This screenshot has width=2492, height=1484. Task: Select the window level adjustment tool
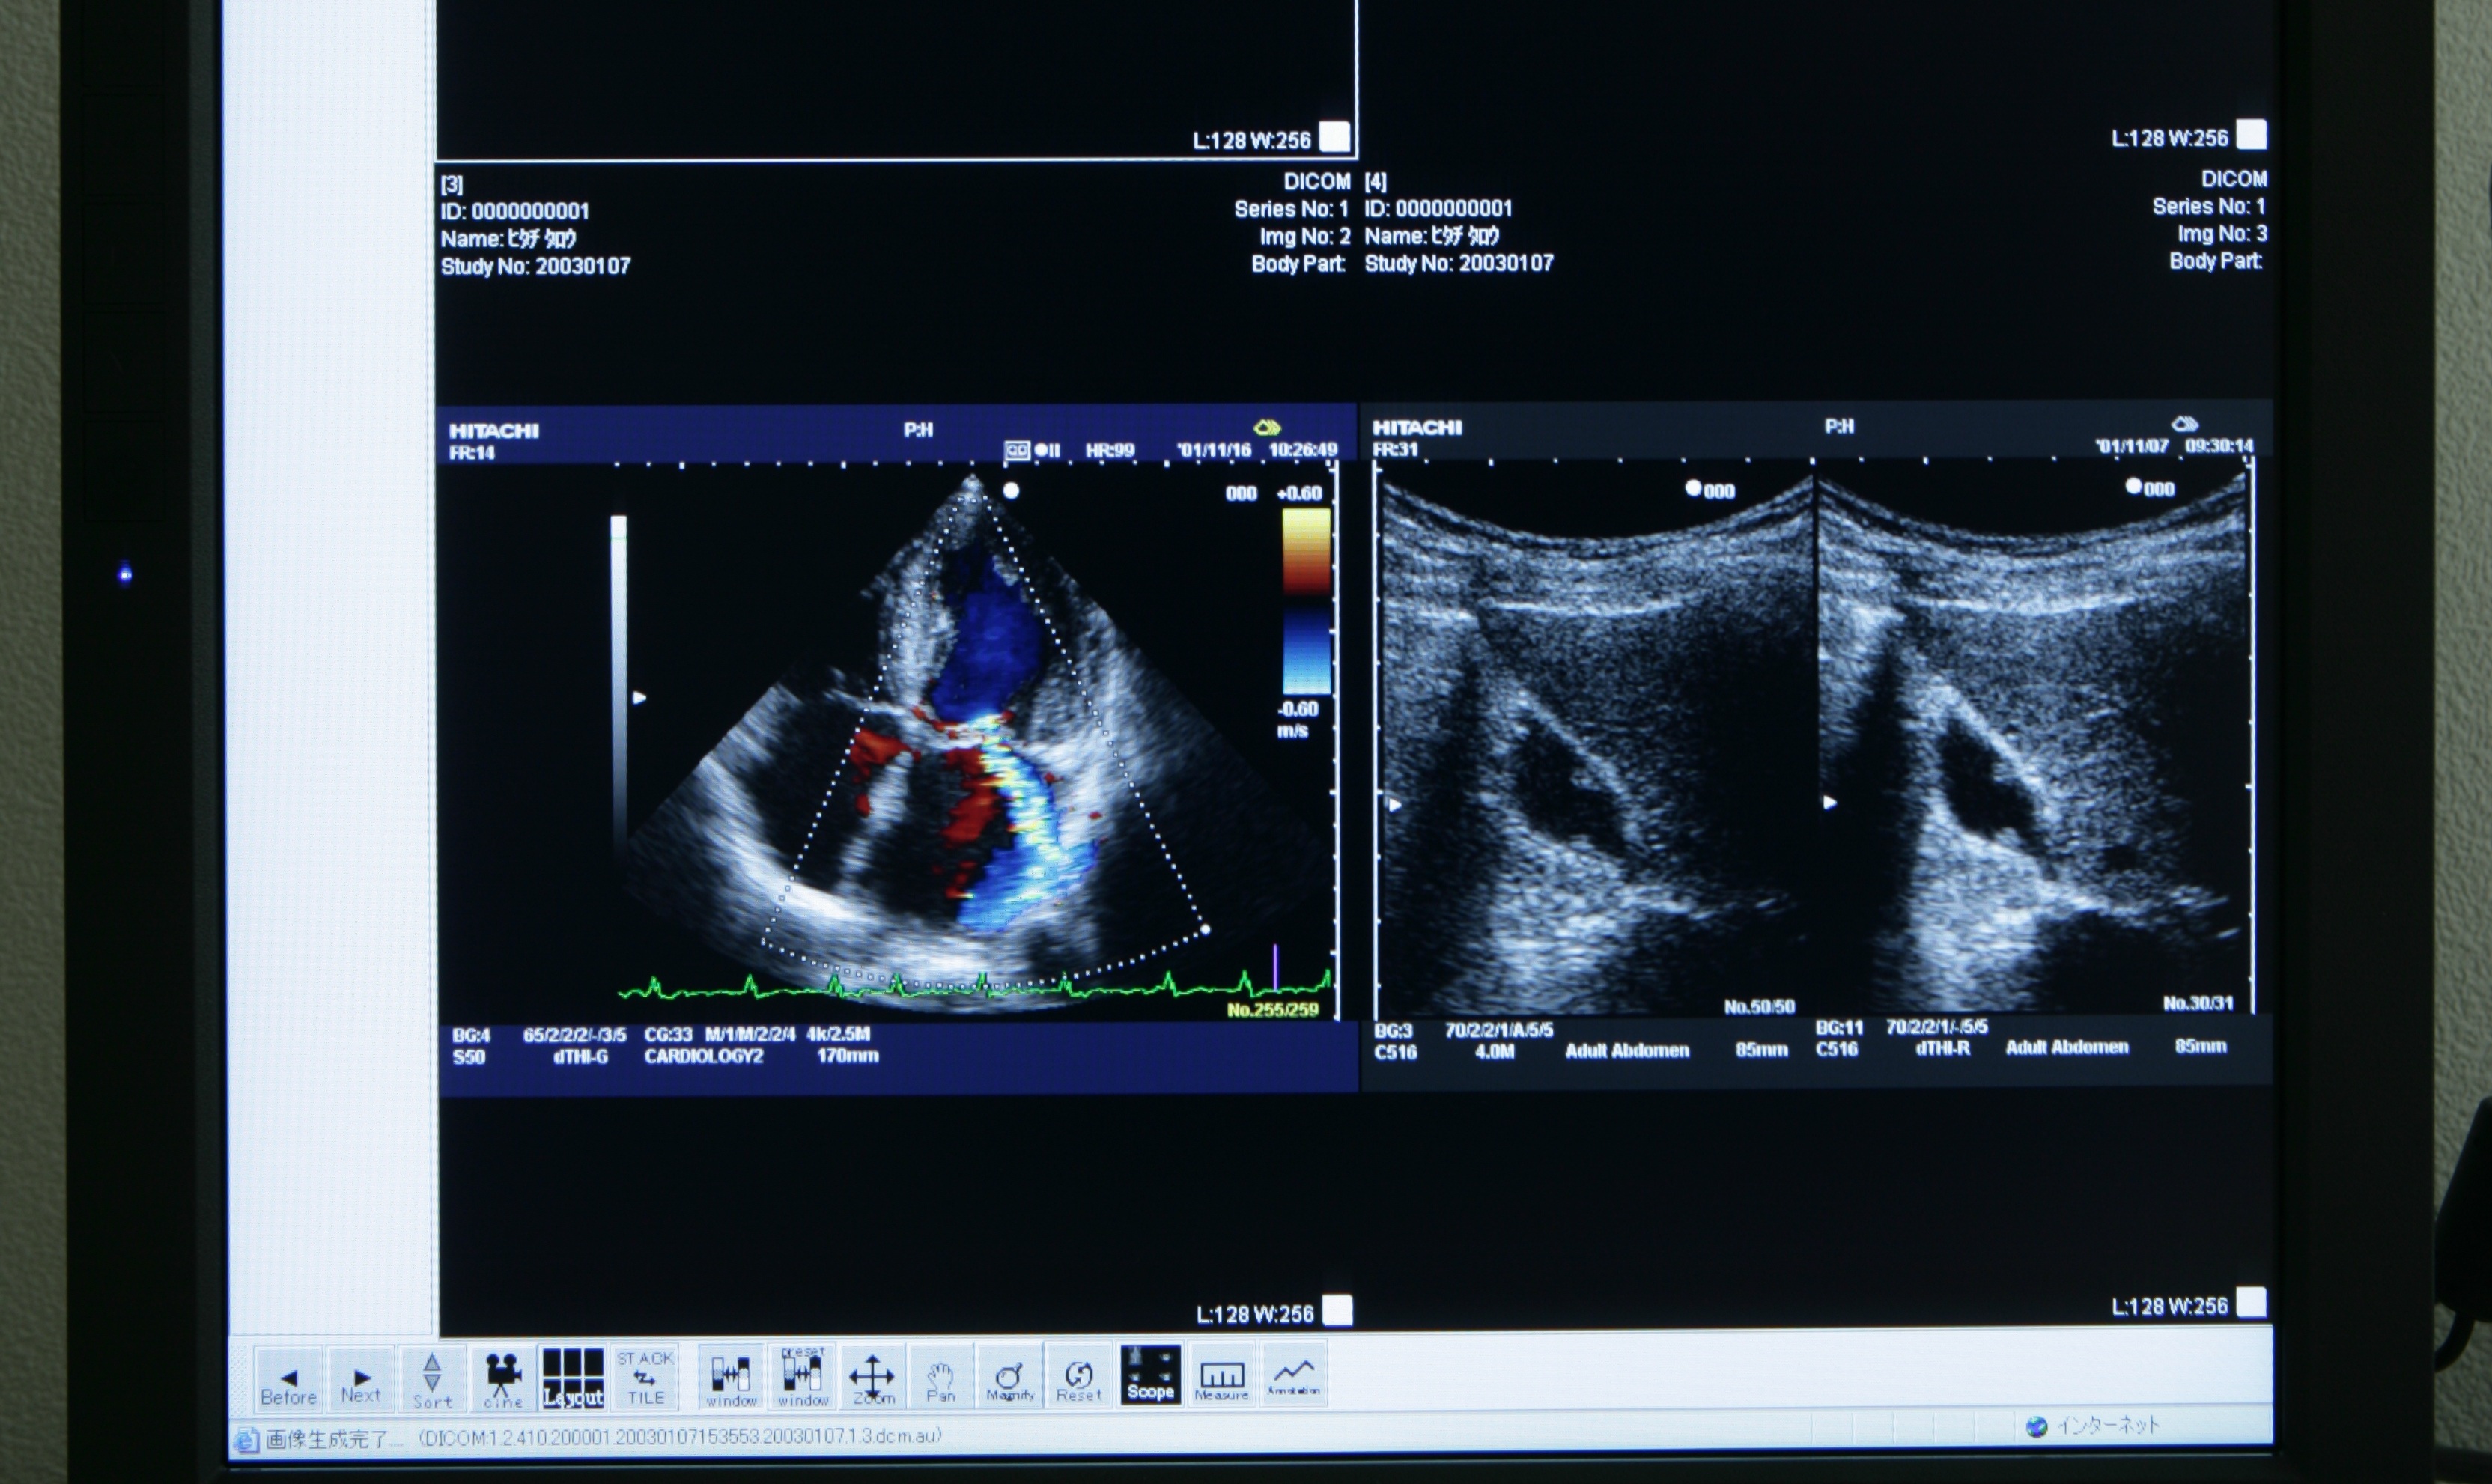tap(731, 1377)
